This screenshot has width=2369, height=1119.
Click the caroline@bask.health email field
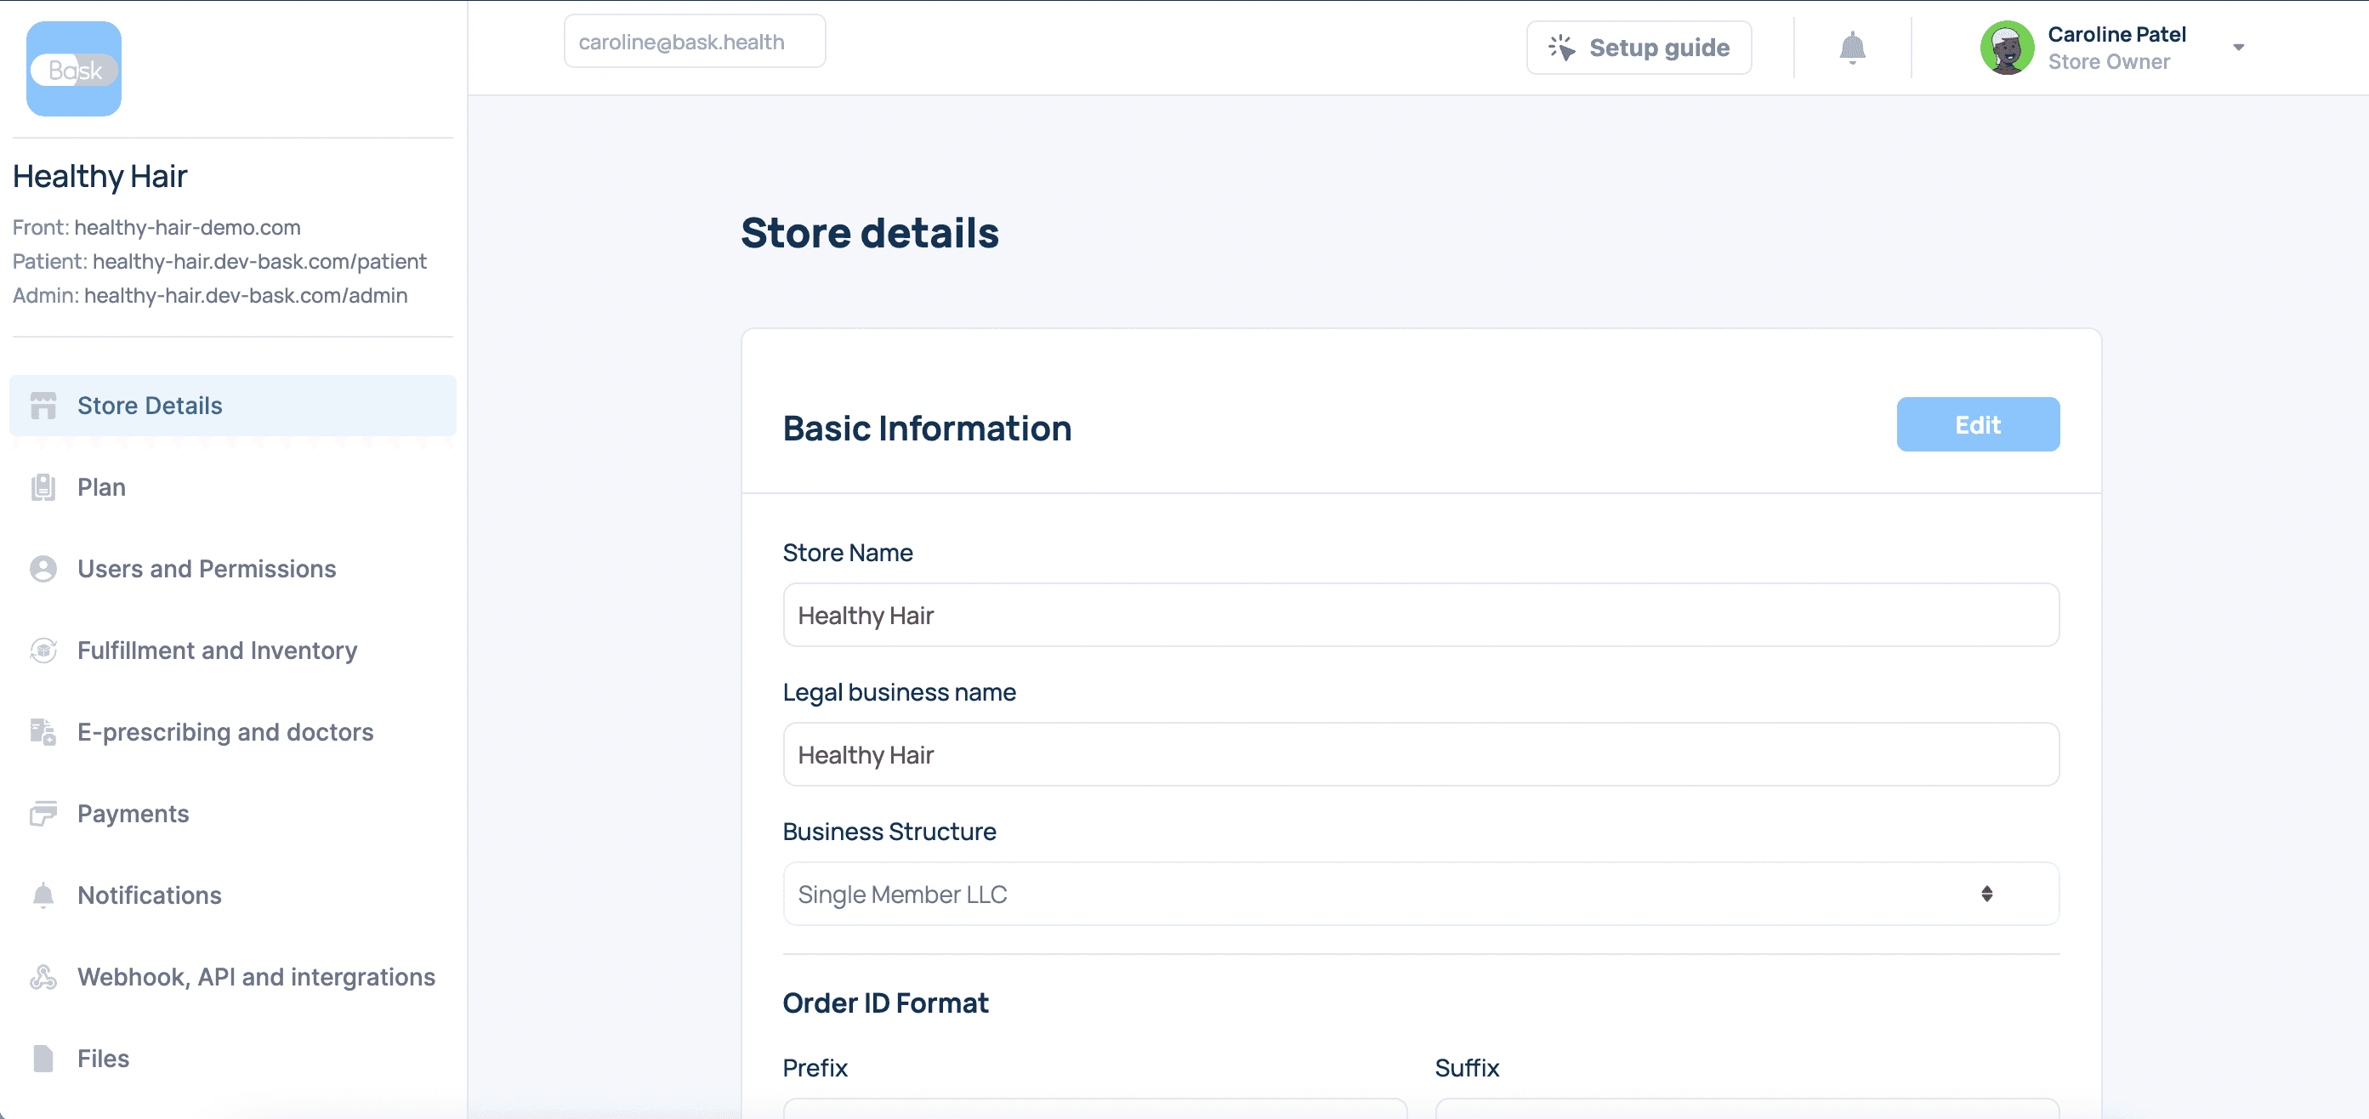tap(695, 43)
